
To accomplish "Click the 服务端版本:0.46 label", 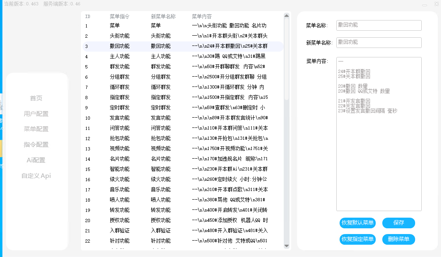I will click(62, 4).
